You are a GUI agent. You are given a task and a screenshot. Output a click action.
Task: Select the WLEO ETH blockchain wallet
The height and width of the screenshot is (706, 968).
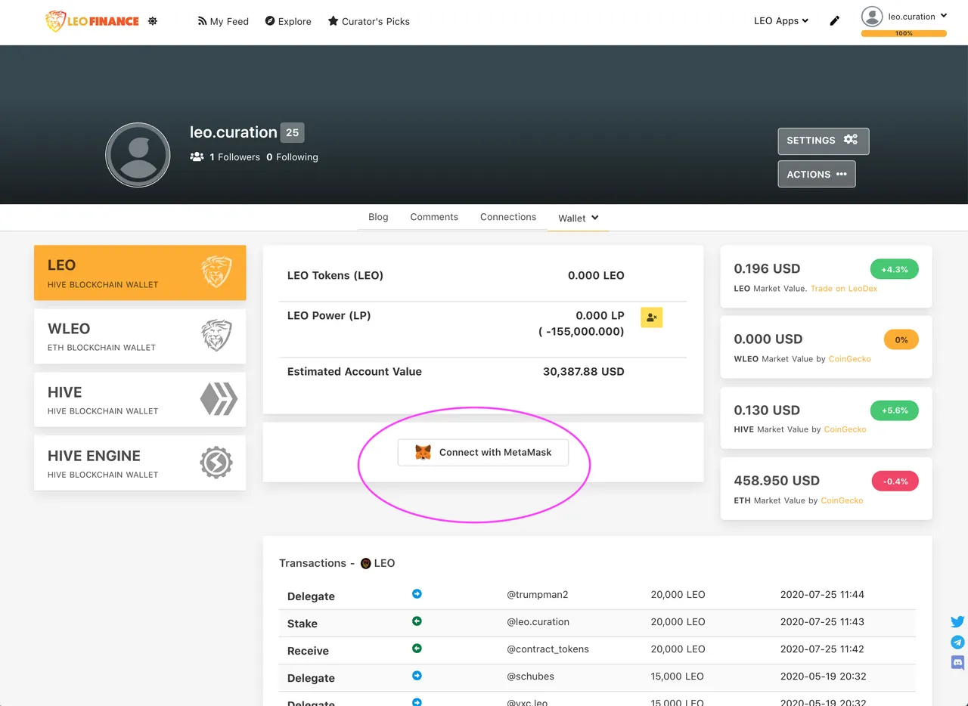pyautogui.click(x=140, y=336)
